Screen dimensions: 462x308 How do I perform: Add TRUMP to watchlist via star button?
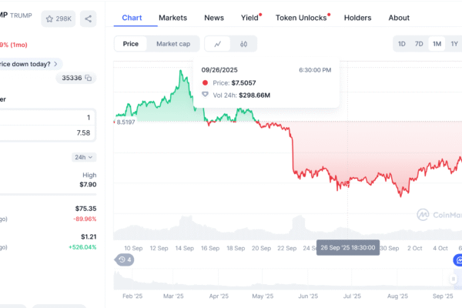coord(59,19)
